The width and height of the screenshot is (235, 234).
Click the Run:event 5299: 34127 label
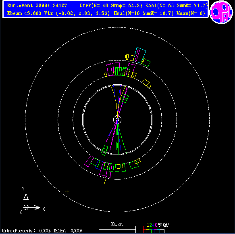[x=37, y=6]
